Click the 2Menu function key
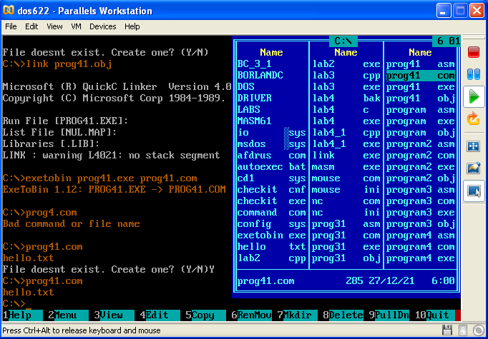Screen dimensions: 488x339 (x=68, y=315)
